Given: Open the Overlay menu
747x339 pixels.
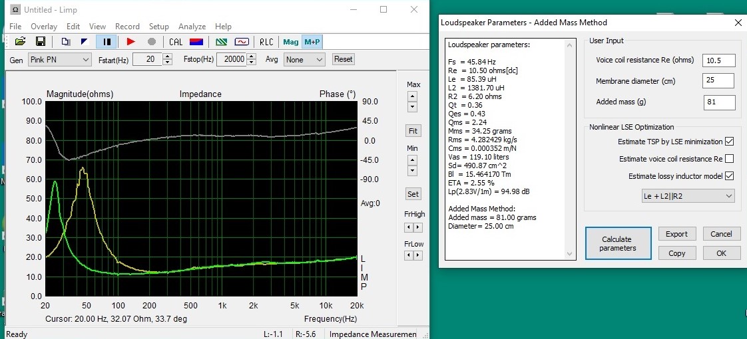Looking at the screenshot, I should pos(44,26).
